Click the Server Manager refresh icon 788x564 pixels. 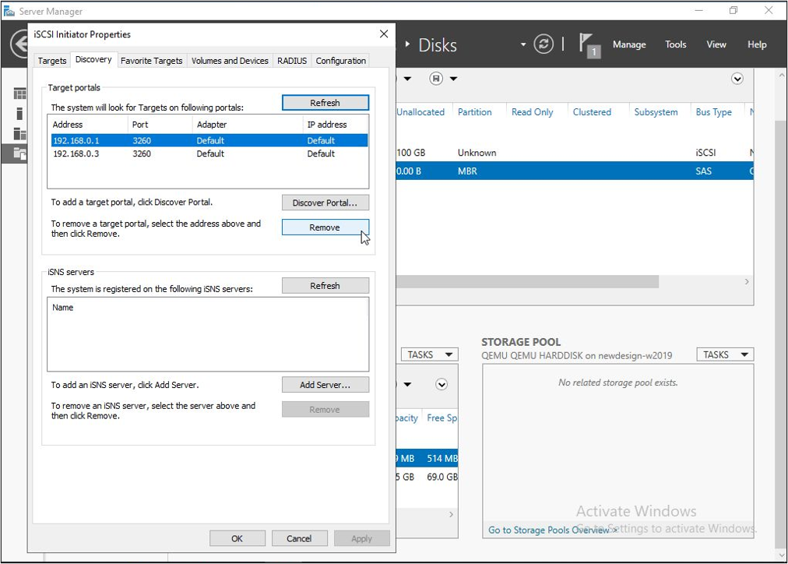pos(544,44)
